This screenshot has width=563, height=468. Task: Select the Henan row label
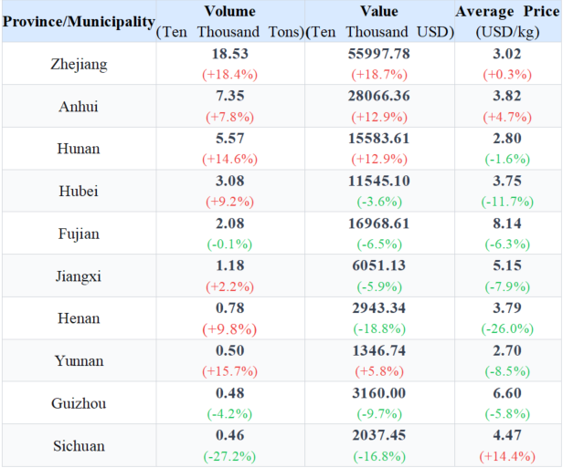[78, 318]
